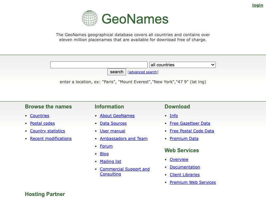Open Free Gazetteer Data link
The height and width of the screenshot is (199, 266).
(x=190, y=123)
